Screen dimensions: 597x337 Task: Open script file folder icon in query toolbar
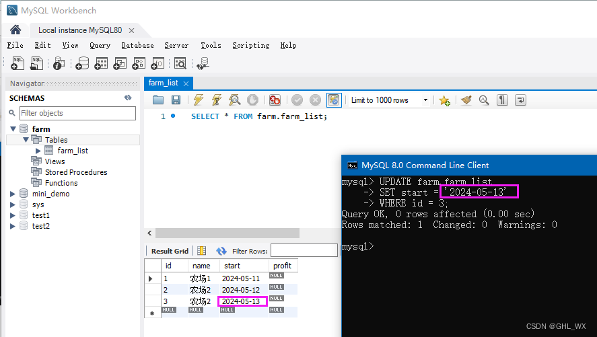point(158,100)
